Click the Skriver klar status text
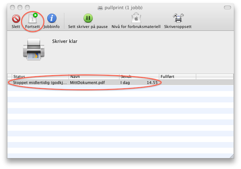This screenshot has height=169, width=241. (65, 41)
